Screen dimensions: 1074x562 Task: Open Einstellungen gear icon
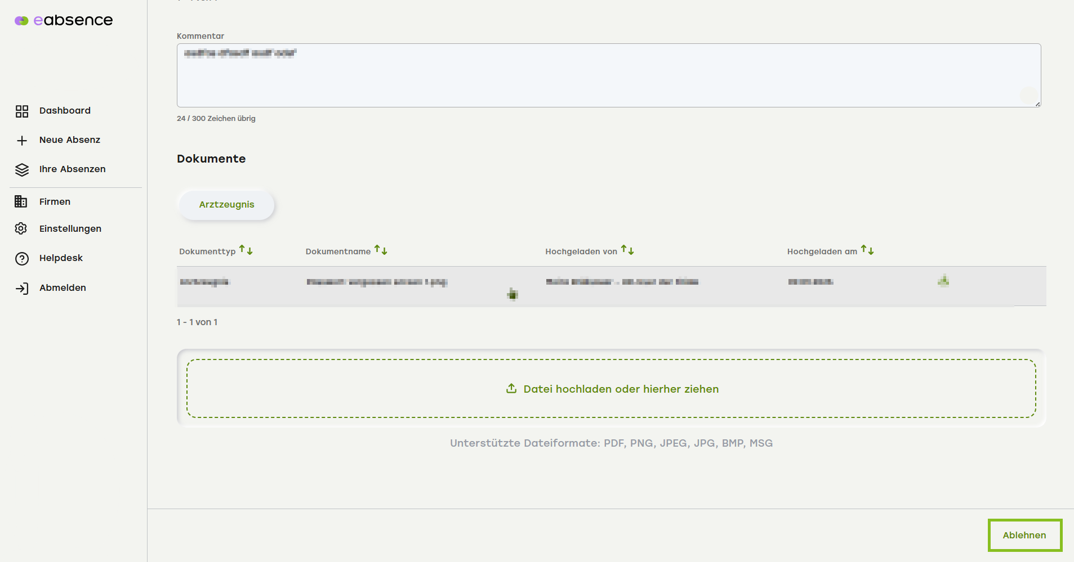tap(21, 228)
